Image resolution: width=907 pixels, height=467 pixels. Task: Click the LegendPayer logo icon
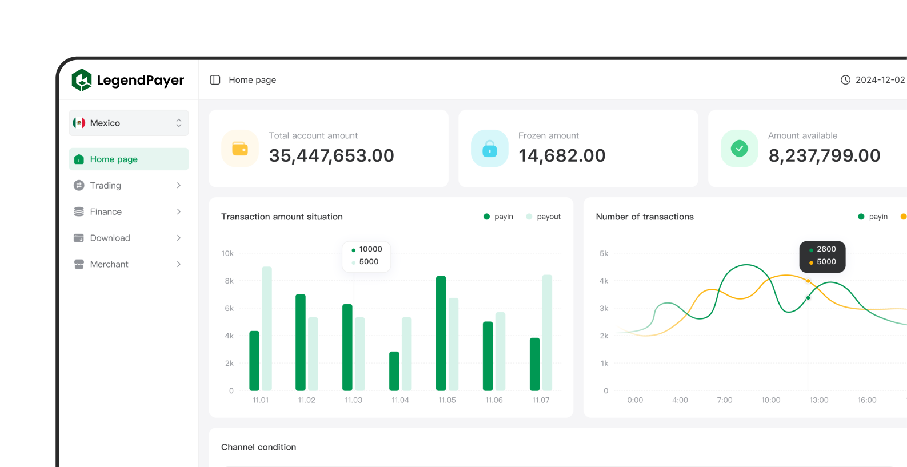[82, 80]
